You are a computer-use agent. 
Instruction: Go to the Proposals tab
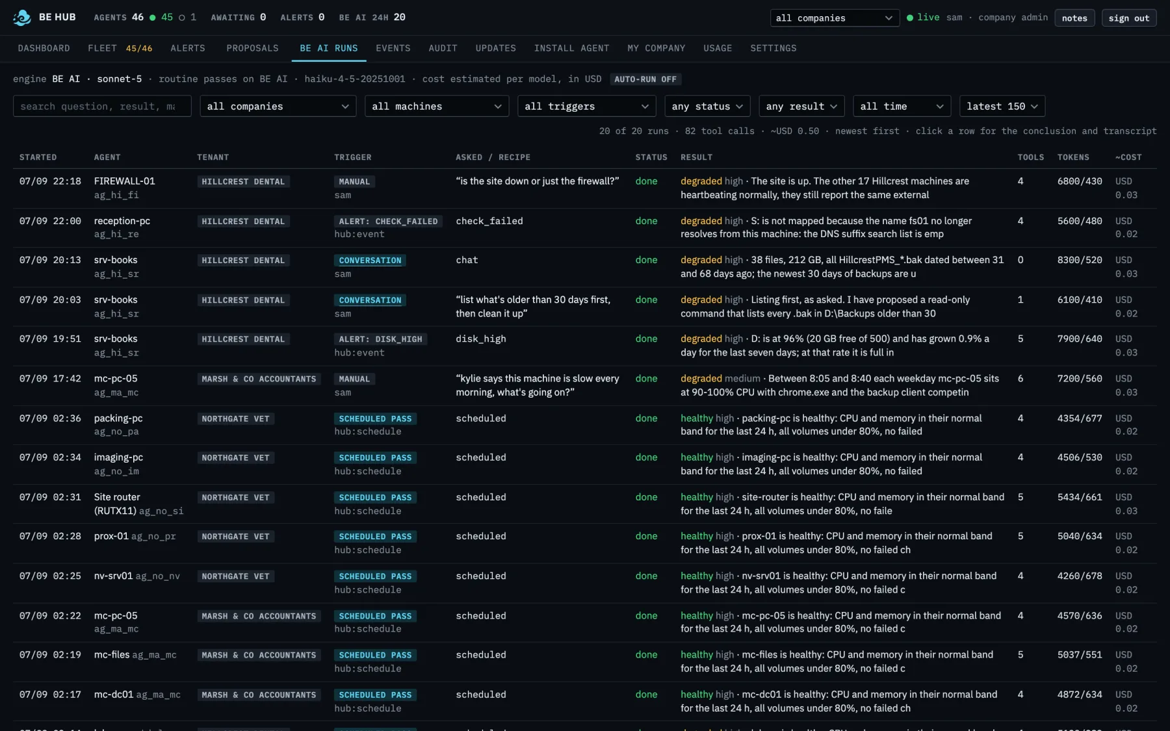point(252,48)
